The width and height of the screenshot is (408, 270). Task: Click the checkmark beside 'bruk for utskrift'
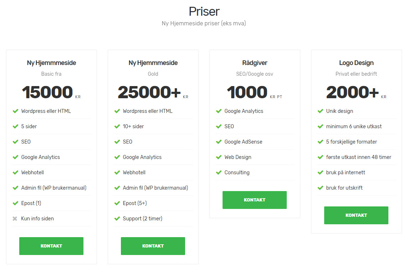pyautogui.click(x=320, y=188)
